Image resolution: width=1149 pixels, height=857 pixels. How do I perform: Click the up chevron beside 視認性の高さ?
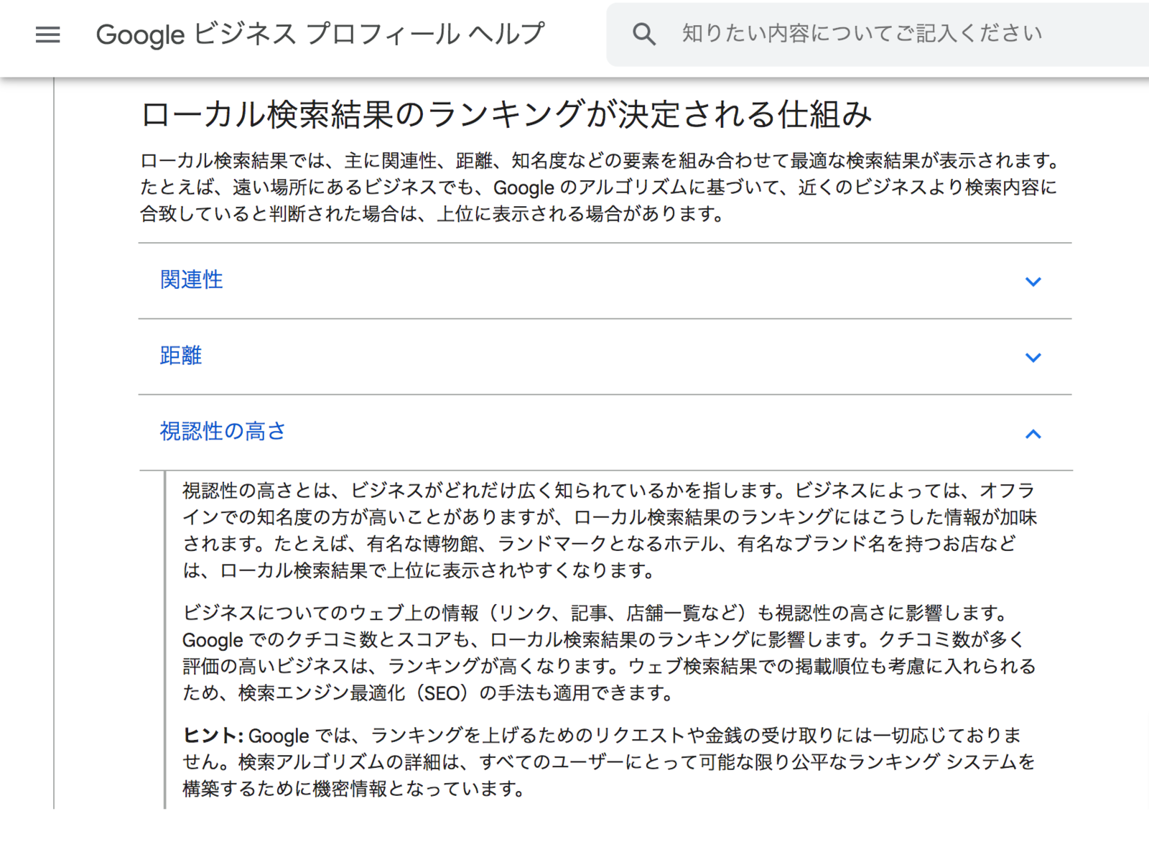tap(1033, 434)
